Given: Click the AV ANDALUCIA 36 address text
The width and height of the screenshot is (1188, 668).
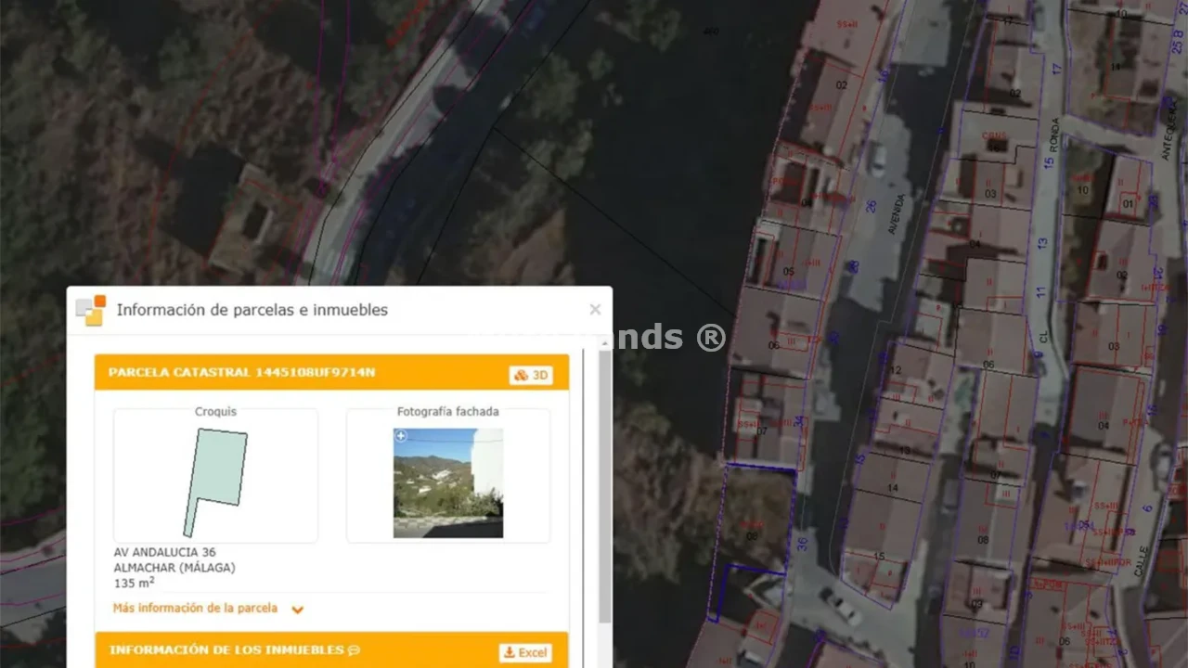Looking at the screenshot, I should 164,552.
